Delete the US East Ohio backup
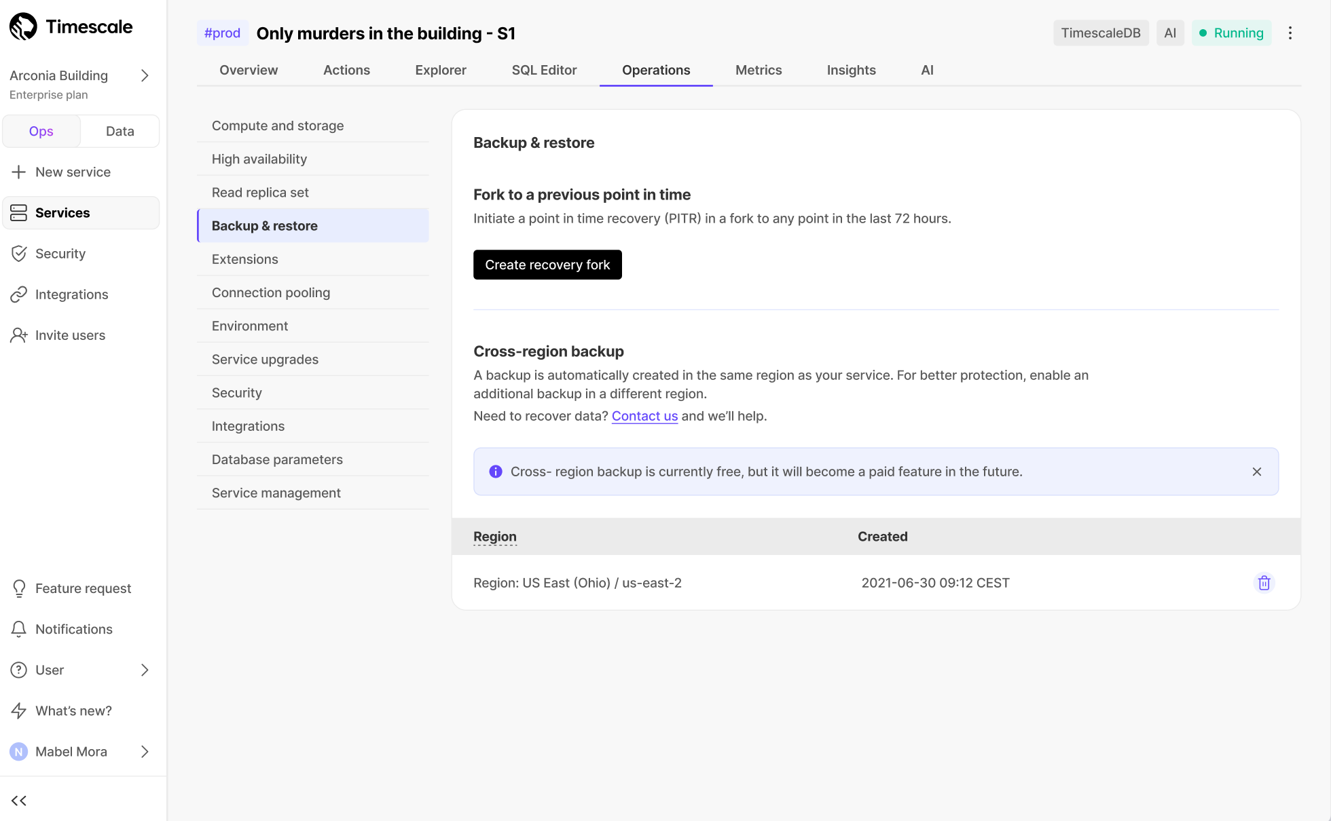1331x821 pixels. point(1264,583)
